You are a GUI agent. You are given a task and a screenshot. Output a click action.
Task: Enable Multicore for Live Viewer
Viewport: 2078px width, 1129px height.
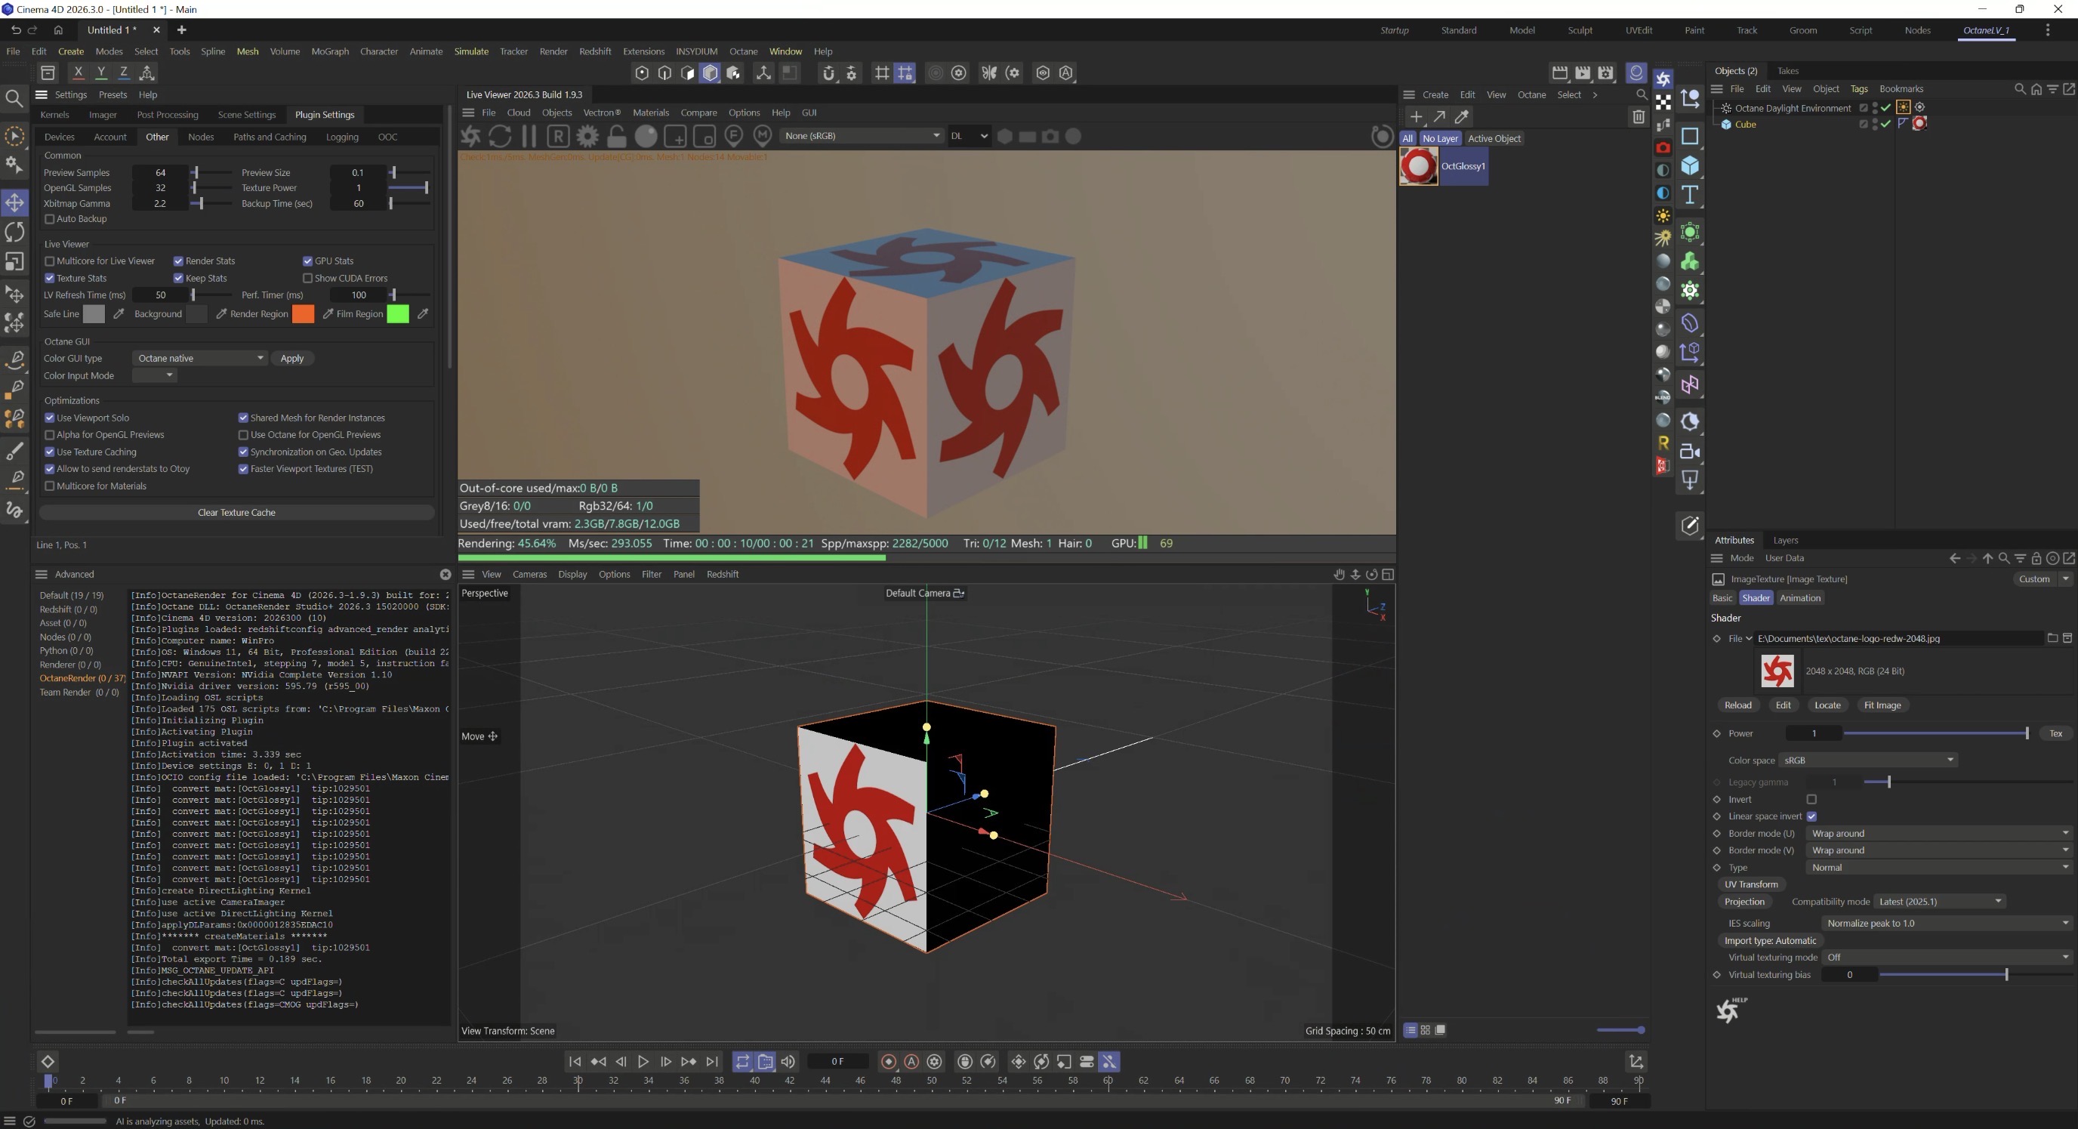pos(49,261)
